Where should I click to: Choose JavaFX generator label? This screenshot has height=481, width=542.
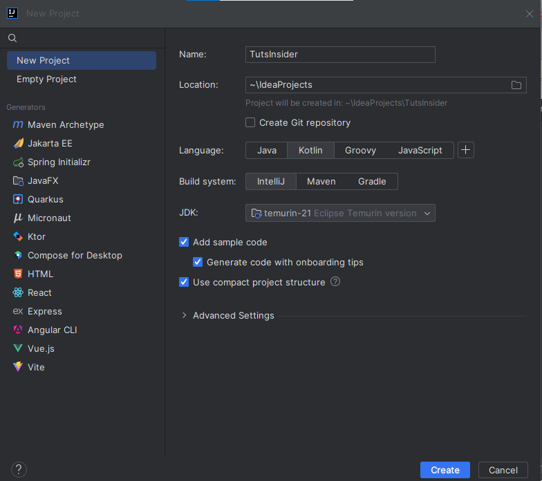click(x=43, y=181)
